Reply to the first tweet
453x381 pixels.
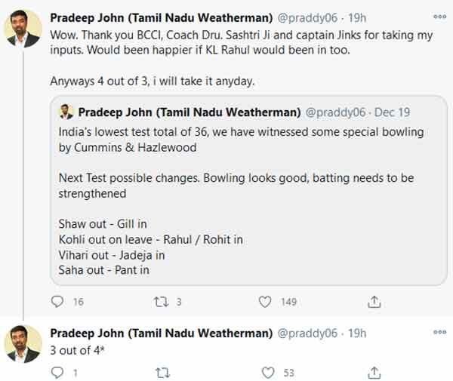point(57,302)
